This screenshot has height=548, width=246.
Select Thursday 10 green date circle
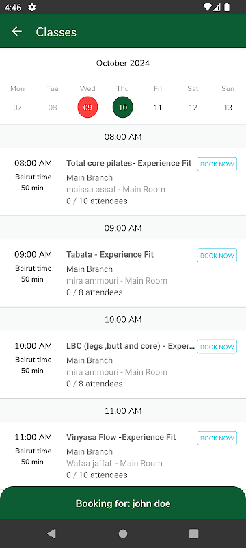[122, 108]
